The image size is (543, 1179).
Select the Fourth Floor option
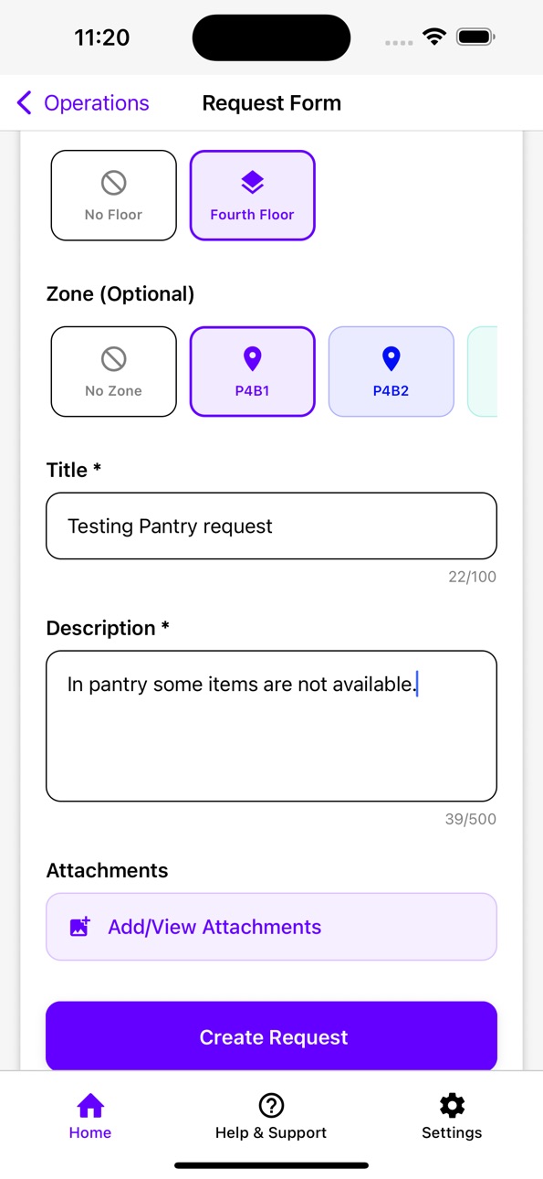pos(252,196)
